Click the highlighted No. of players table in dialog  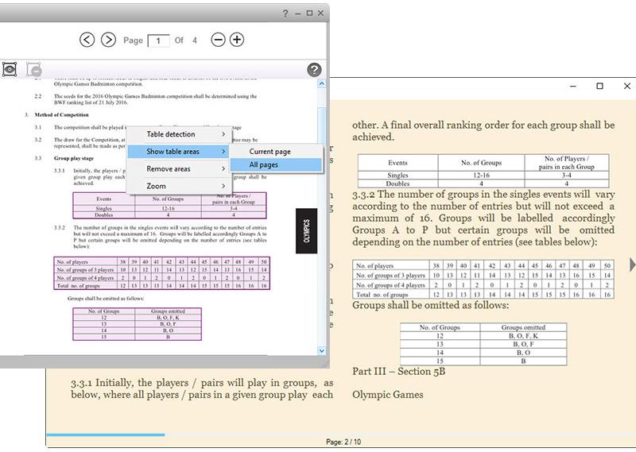pos(162,273)
